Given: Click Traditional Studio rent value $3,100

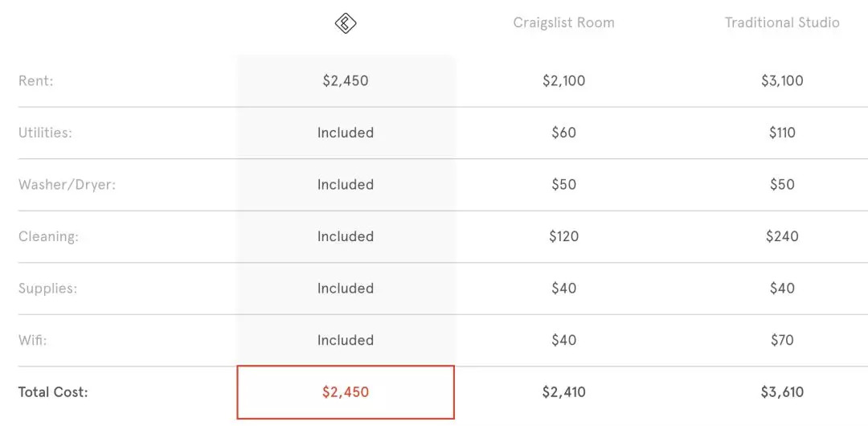Looking at the screenshot, I should 782,80.
